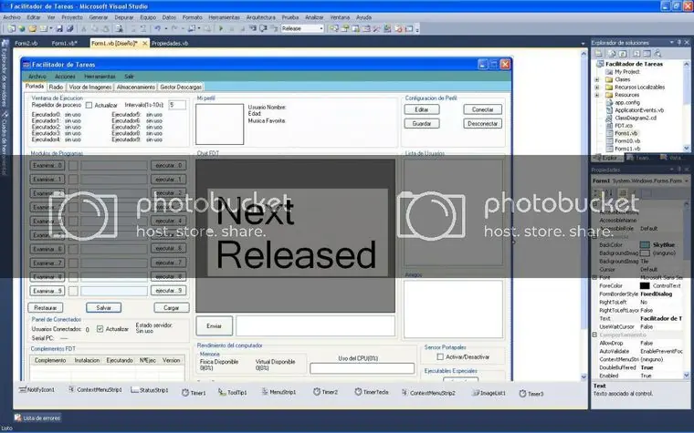
Task: Expand the Recursos Localizables folder
Action: coord(597,87)
